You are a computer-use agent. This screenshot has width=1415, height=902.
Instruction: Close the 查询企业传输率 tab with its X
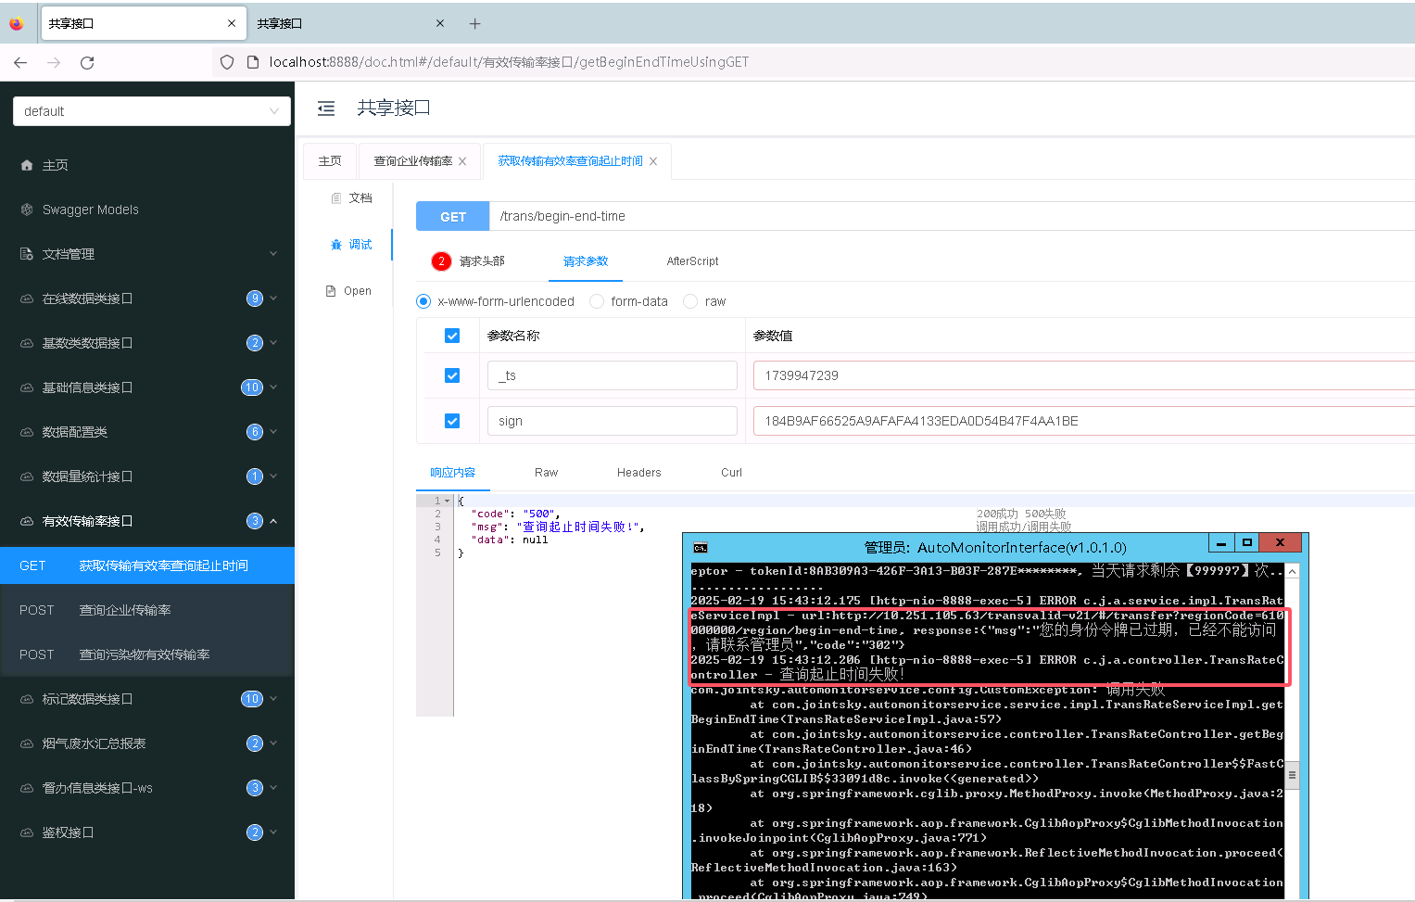pyautogui.click(x=462, y=161)
